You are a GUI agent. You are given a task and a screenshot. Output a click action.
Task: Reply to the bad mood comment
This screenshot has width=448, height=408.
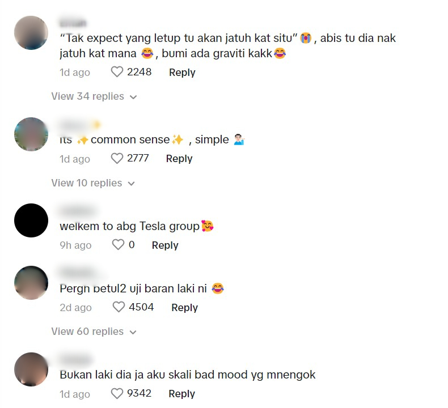181,394
